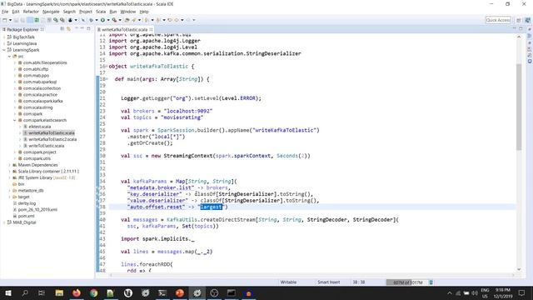Click the New file toolbar icon
This screenshot has height=300, width=533.
5,20
